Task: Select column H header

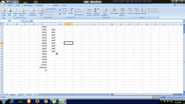Action: (x=69, y=24)
